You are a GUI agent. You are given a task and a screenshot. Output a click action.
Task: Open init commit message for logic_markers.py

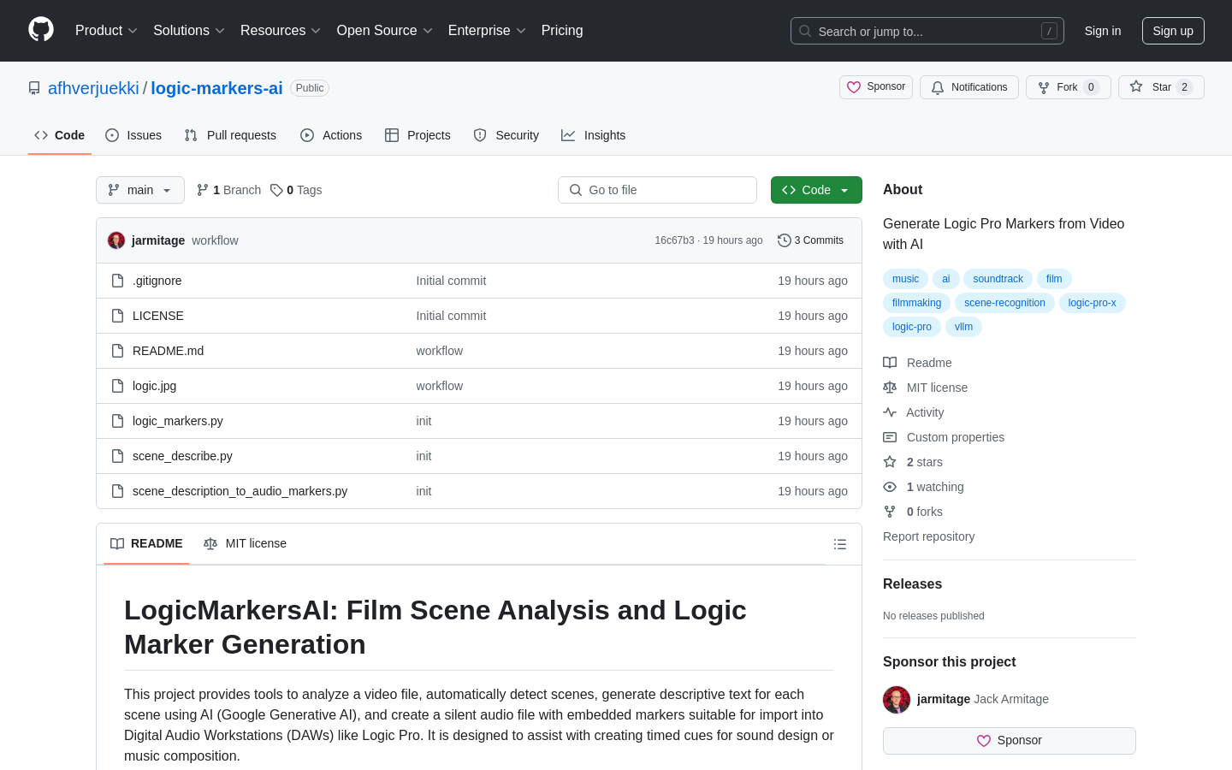coord(423,421)
